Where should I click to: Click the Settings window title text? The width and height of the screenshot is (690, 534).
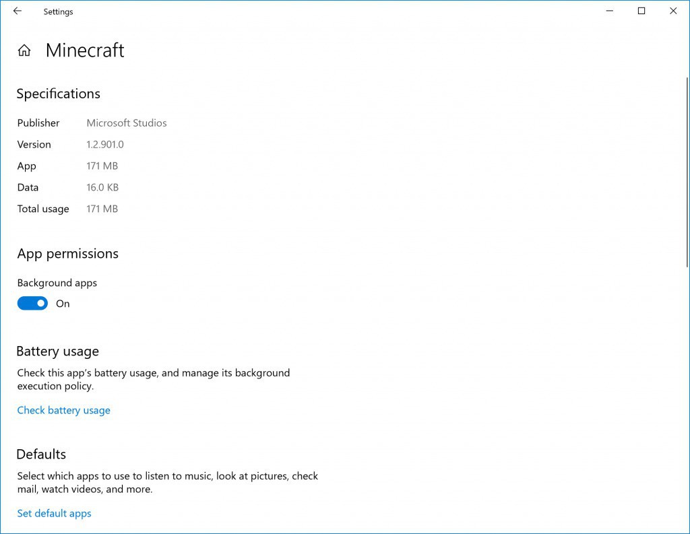[x=58, y=12]
